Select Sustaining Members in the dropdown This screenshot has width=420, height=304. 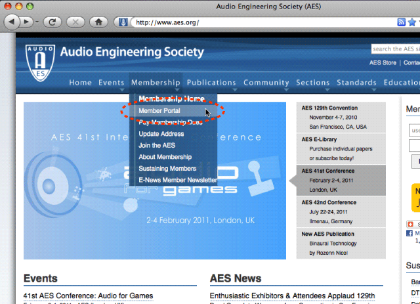pyautogui.click(x=167, y=168)
